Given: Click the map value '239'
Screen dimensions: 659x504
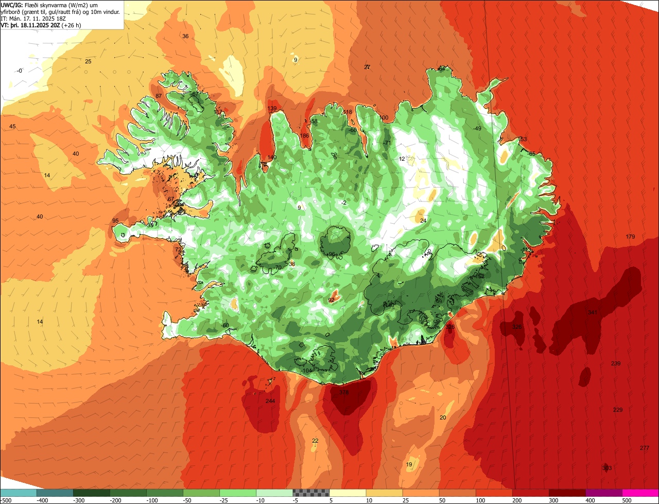Looking at the screenshot, I should pos(616,364).
